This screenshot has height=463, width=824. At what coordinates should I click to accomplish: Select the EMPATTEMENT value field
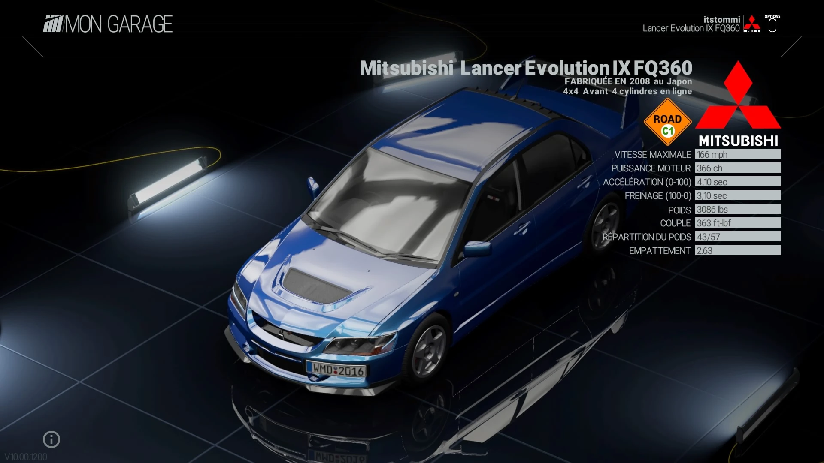point(737,251)
